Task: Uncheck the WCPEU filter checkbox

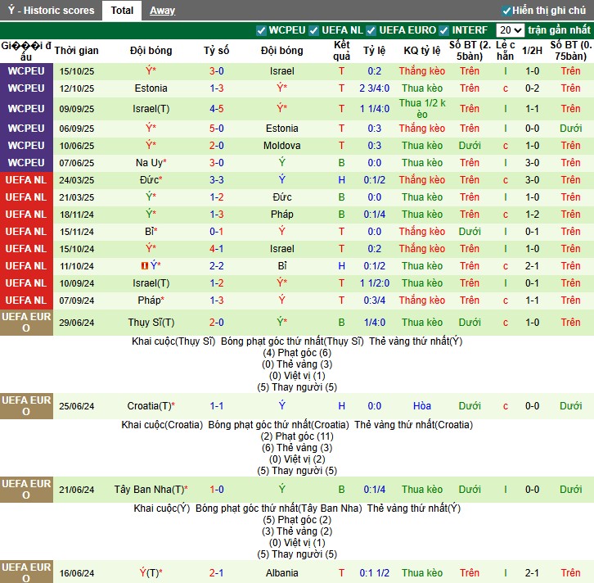Action: coord(262,30)
